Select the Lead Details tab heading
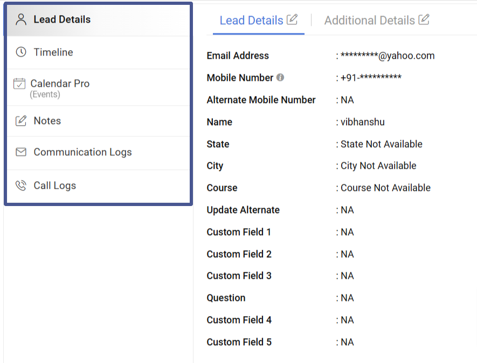The width and height of the screenshot is (477, 363). [x=251, y=20]
